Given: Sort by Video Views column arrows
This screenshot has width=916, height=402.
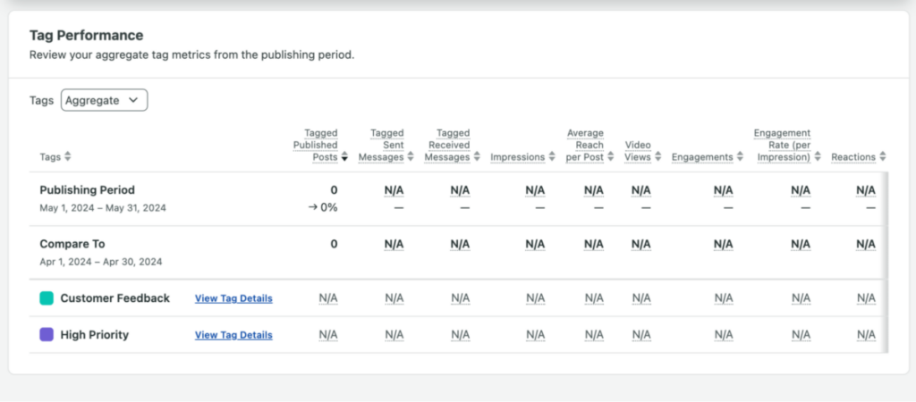Looking at the screenshot, I should (x=658, y=157).
